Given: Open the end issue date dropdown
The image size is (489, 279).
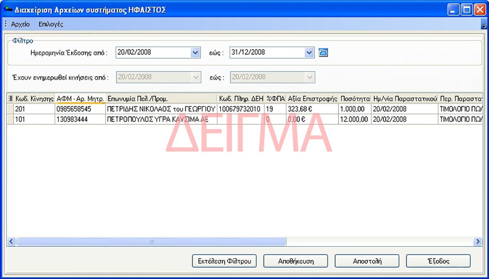Looking at the screenshot, I should coord(310,52).
